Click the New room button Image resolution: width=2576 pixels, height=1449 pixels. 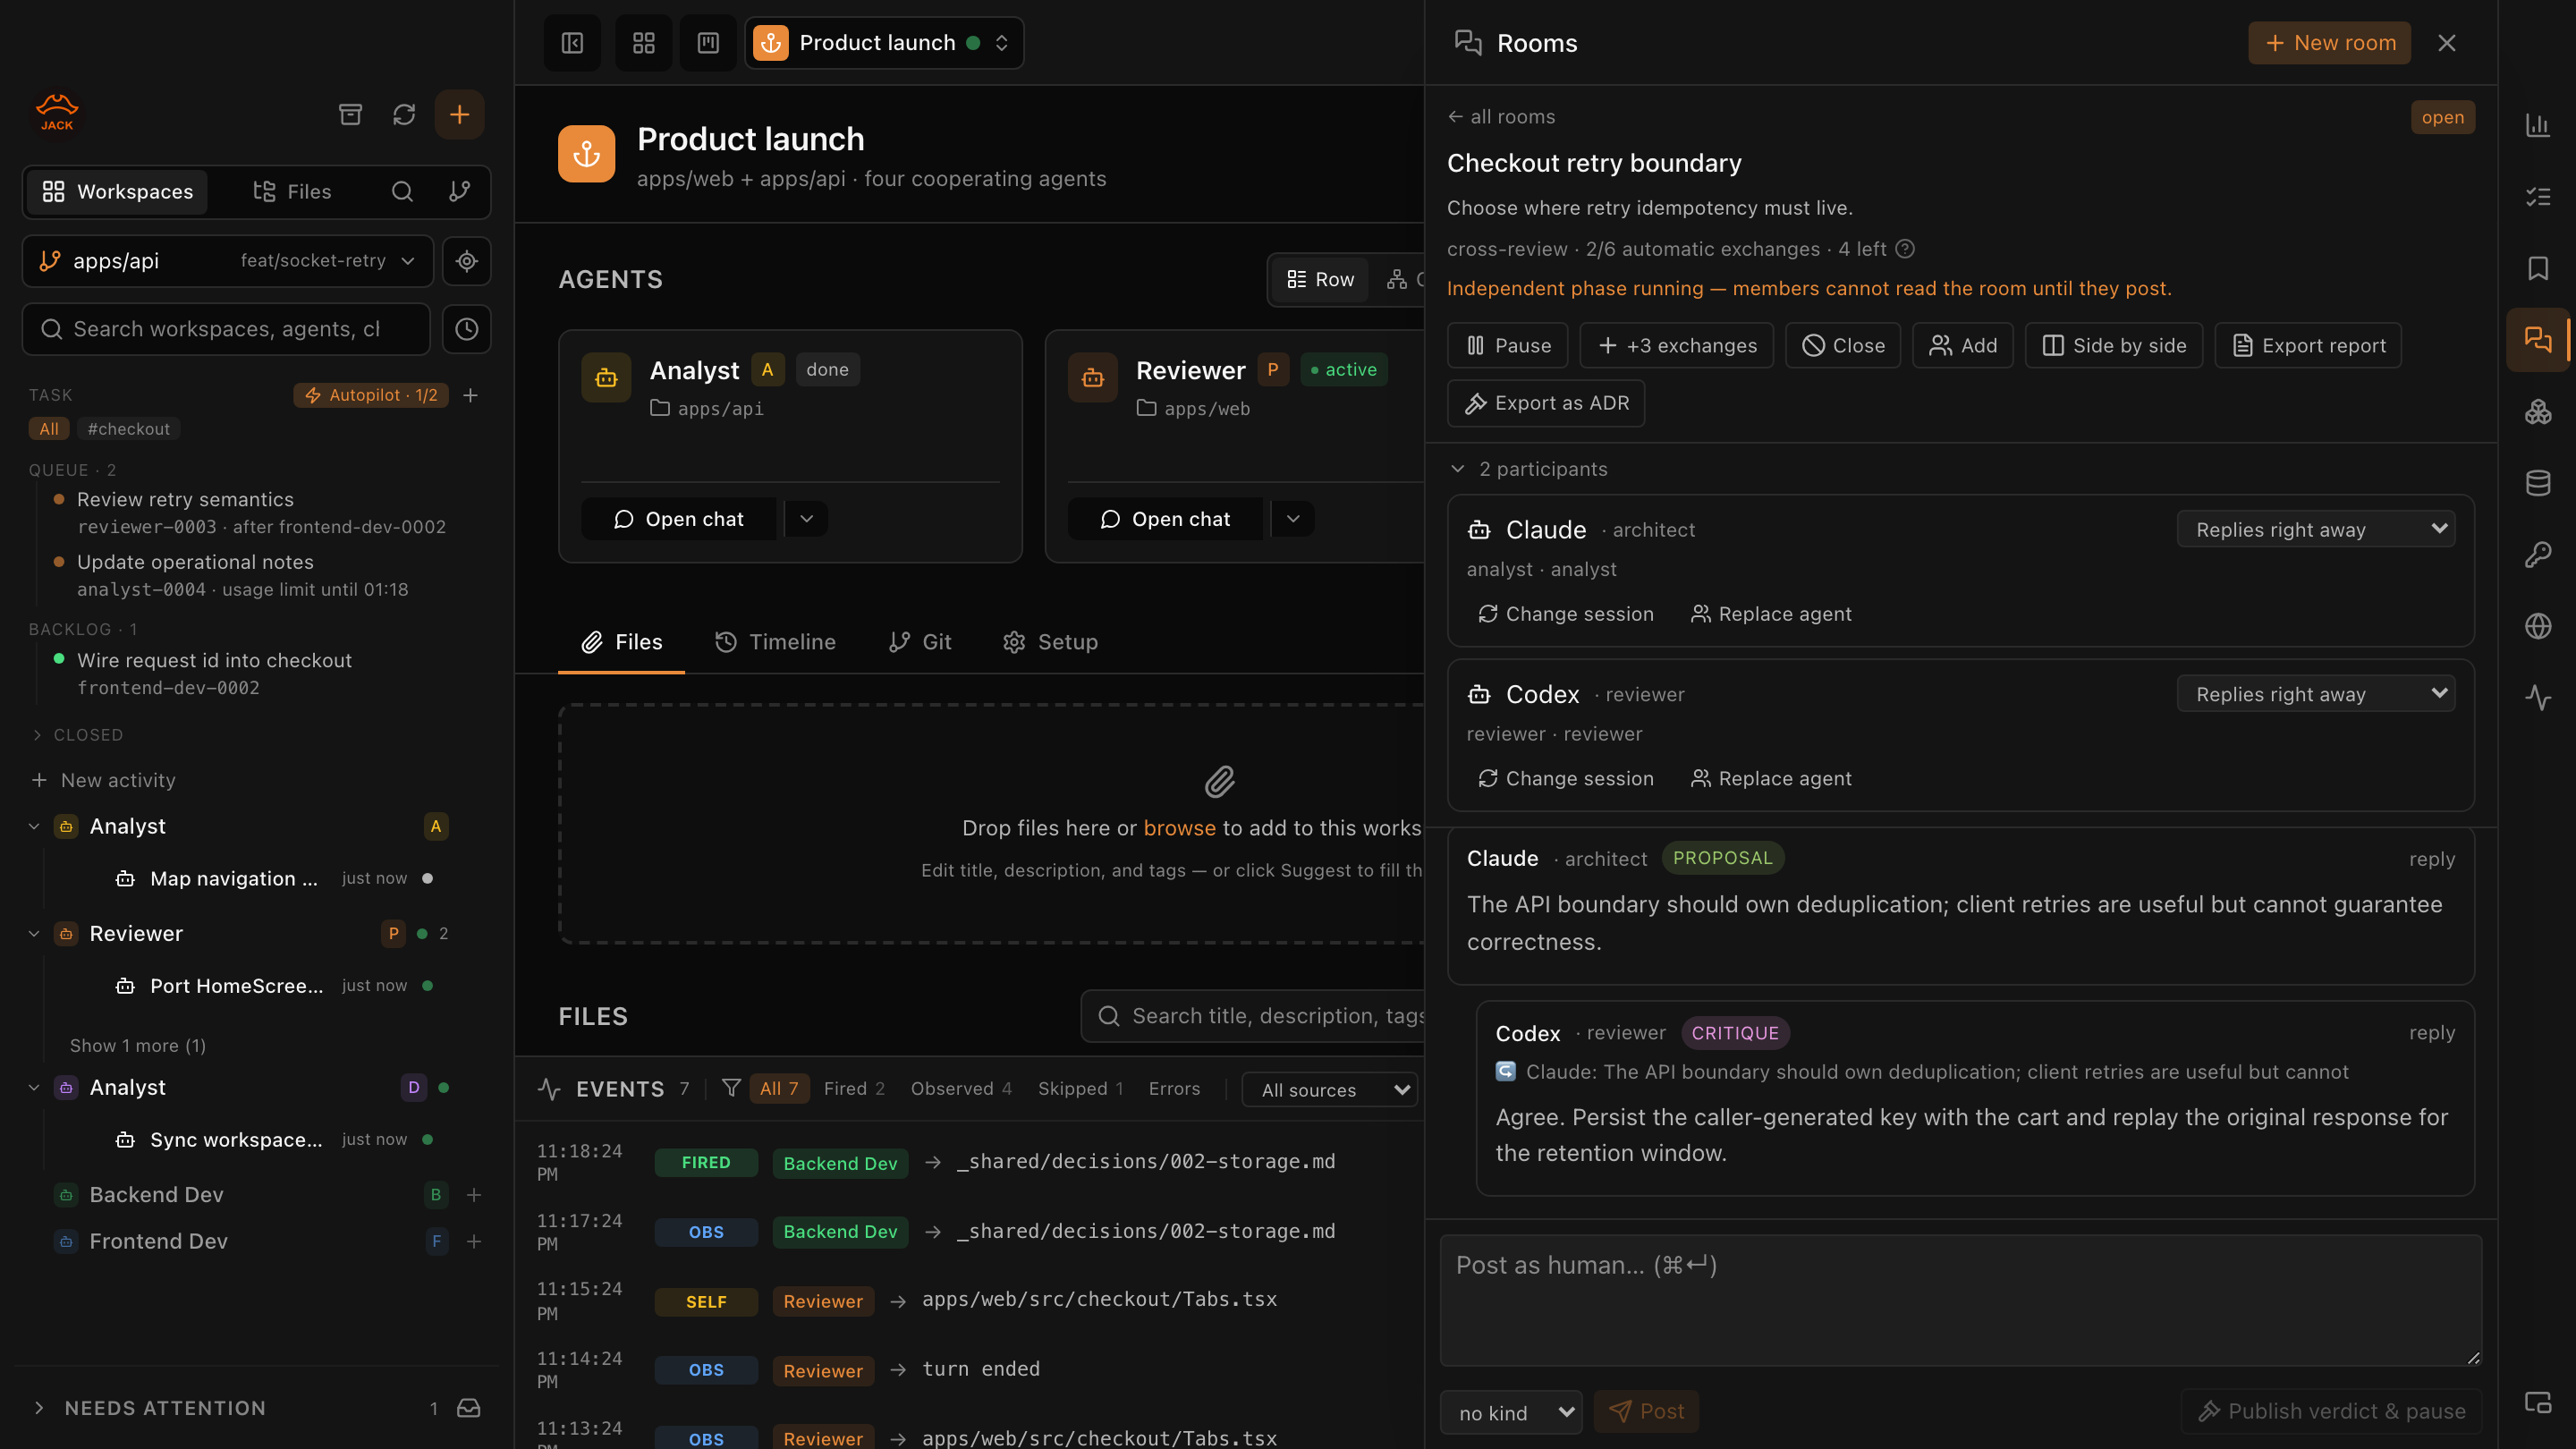(x=2330, y=43)
